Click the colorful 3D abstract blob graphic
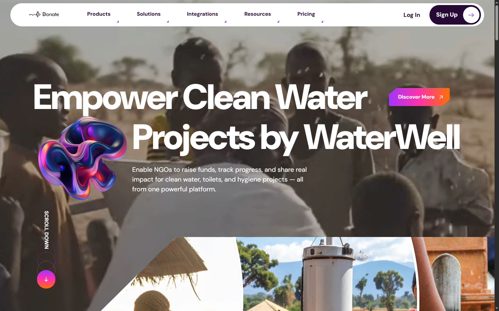 coord(83,158)
